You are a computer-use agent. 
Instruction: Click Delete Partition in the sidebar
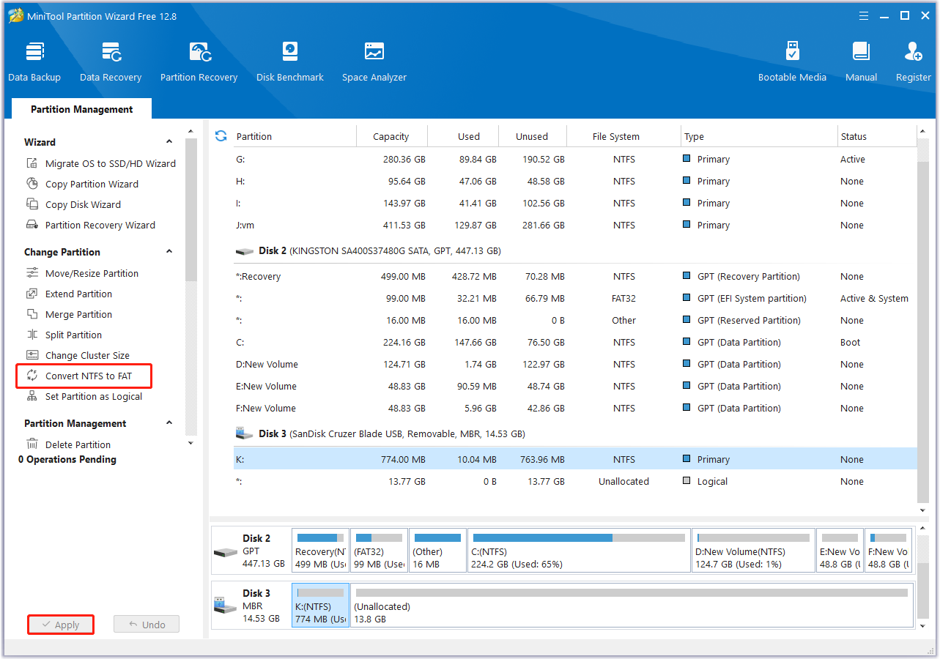tap(68, 445)
